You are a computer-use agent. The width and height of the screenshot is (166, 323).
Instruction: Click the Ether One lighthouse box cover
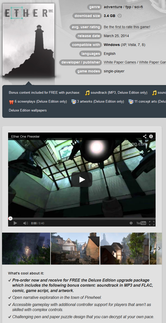[x=28, y=40]
